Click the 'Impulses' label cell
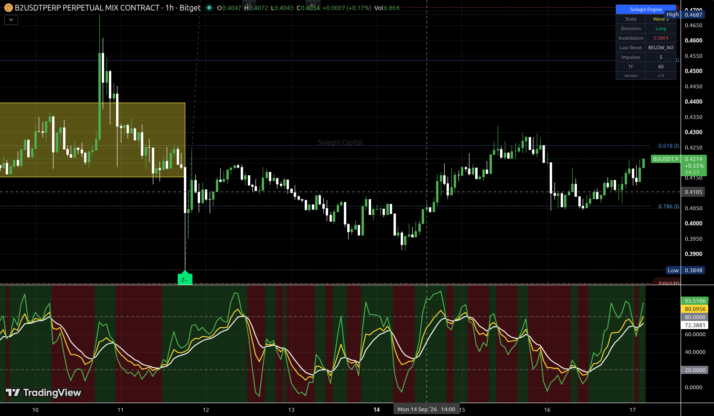The image size is (714, 416). click(630, 57)
